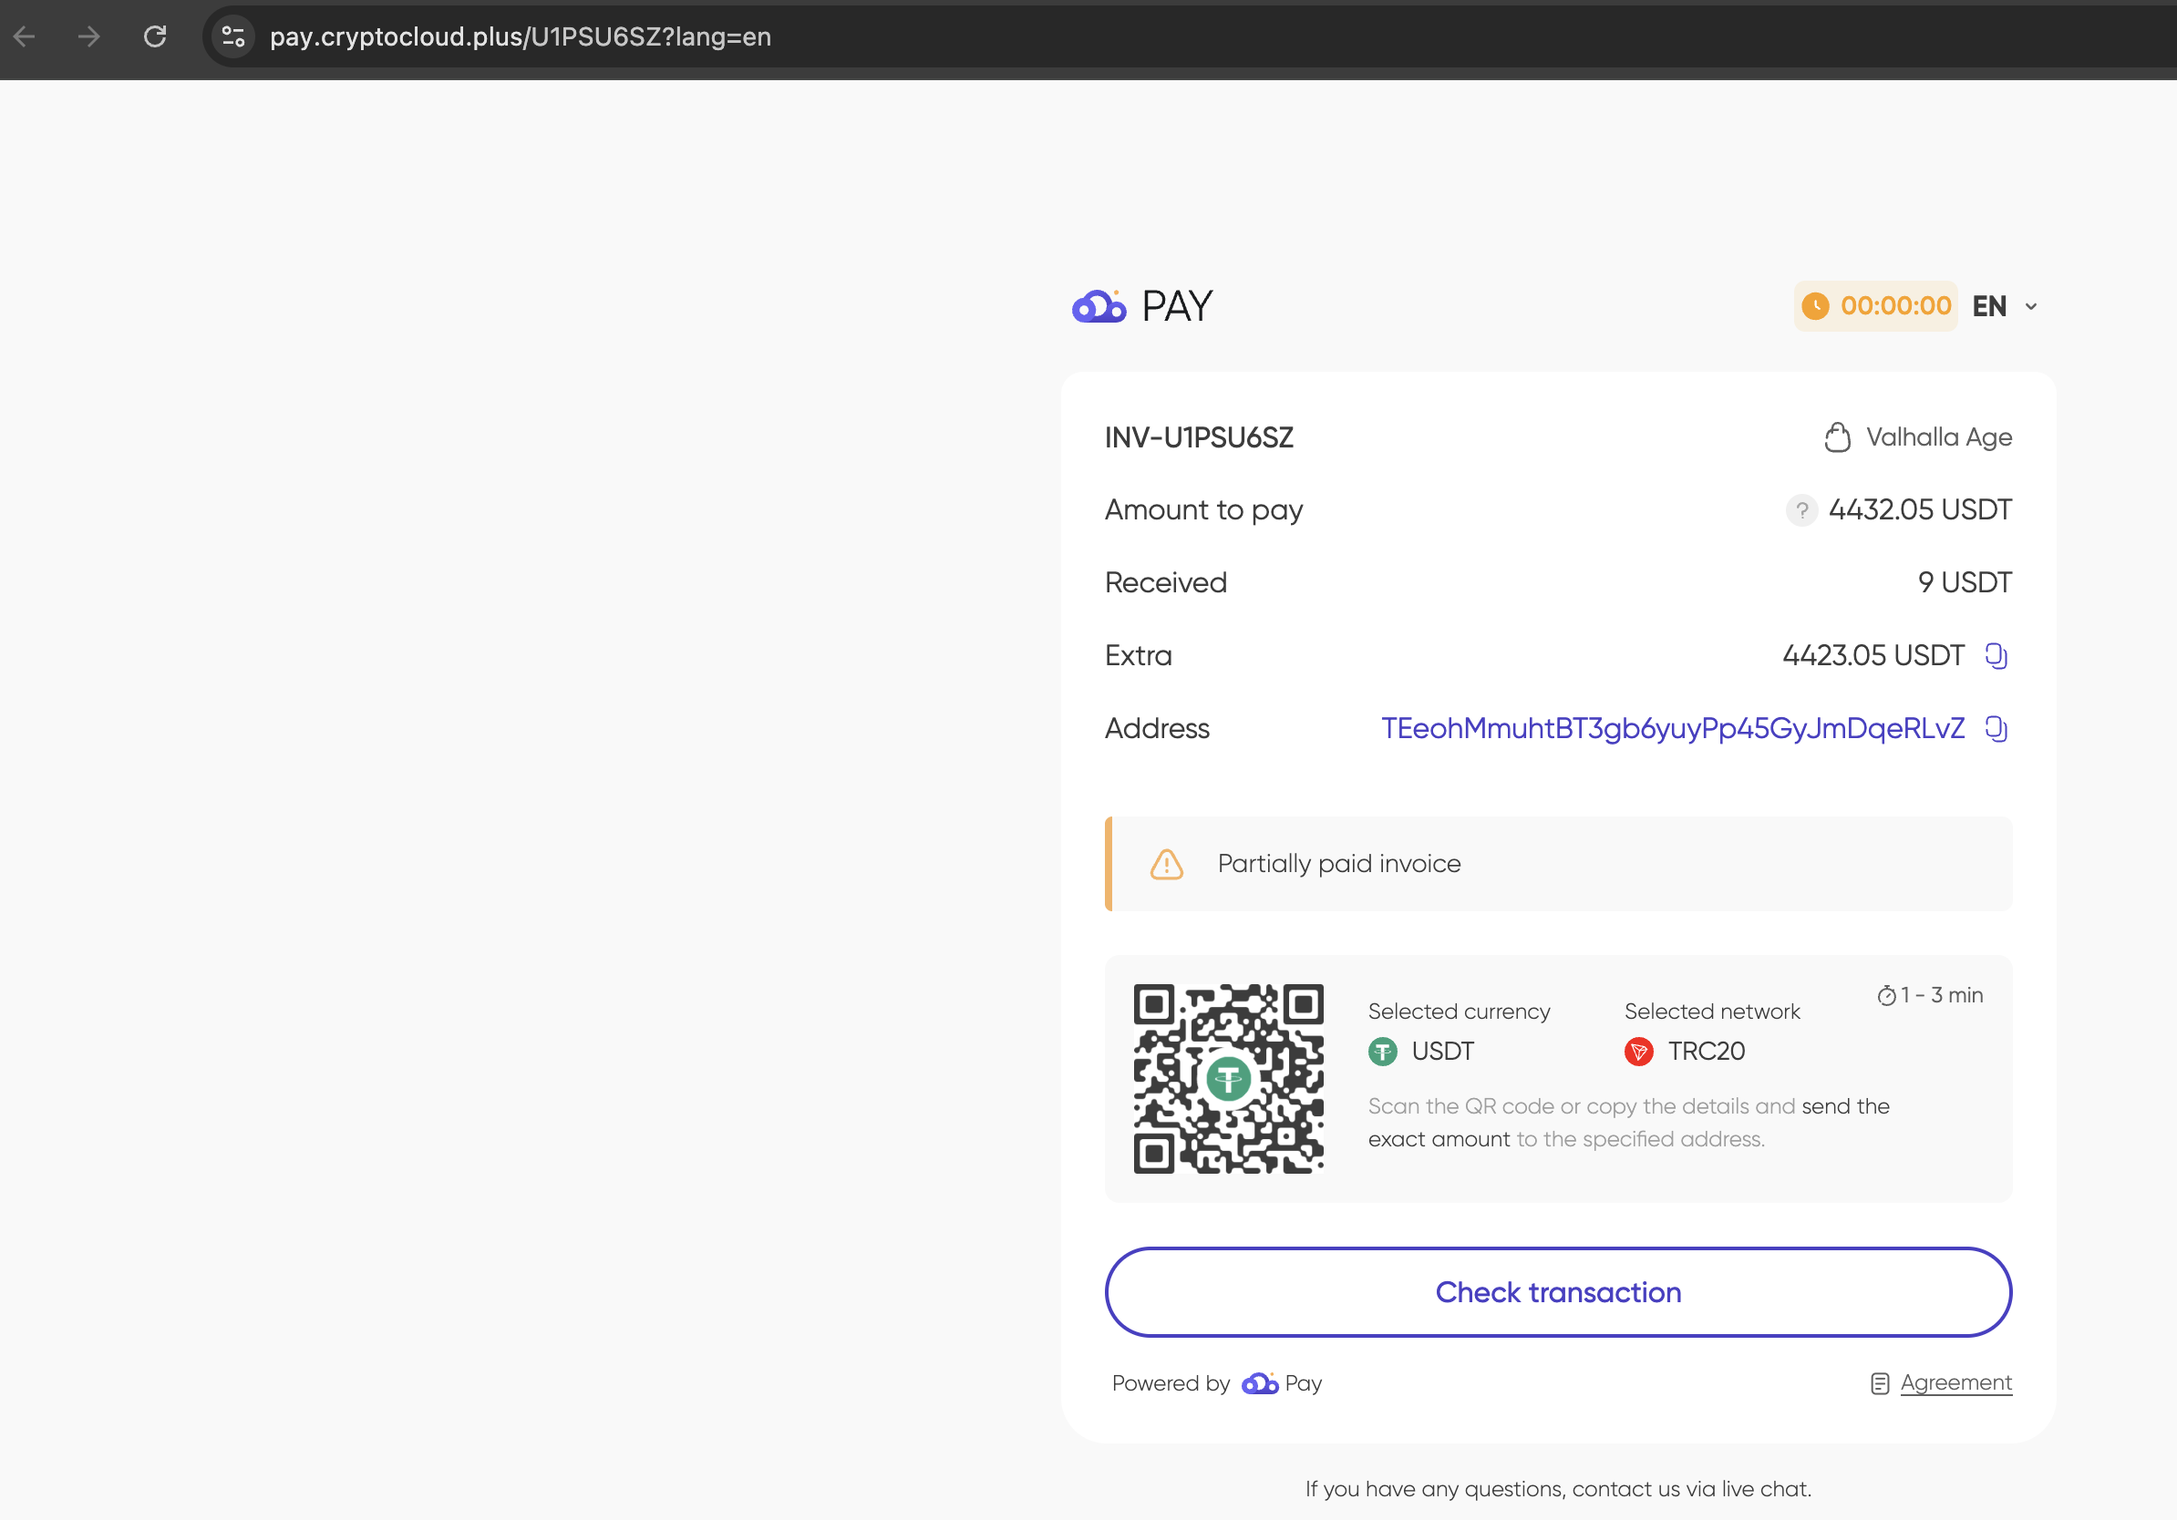Open the Agreement link
The height and width of the screenshot is (1520, 2177).
coord(1955,1382)
